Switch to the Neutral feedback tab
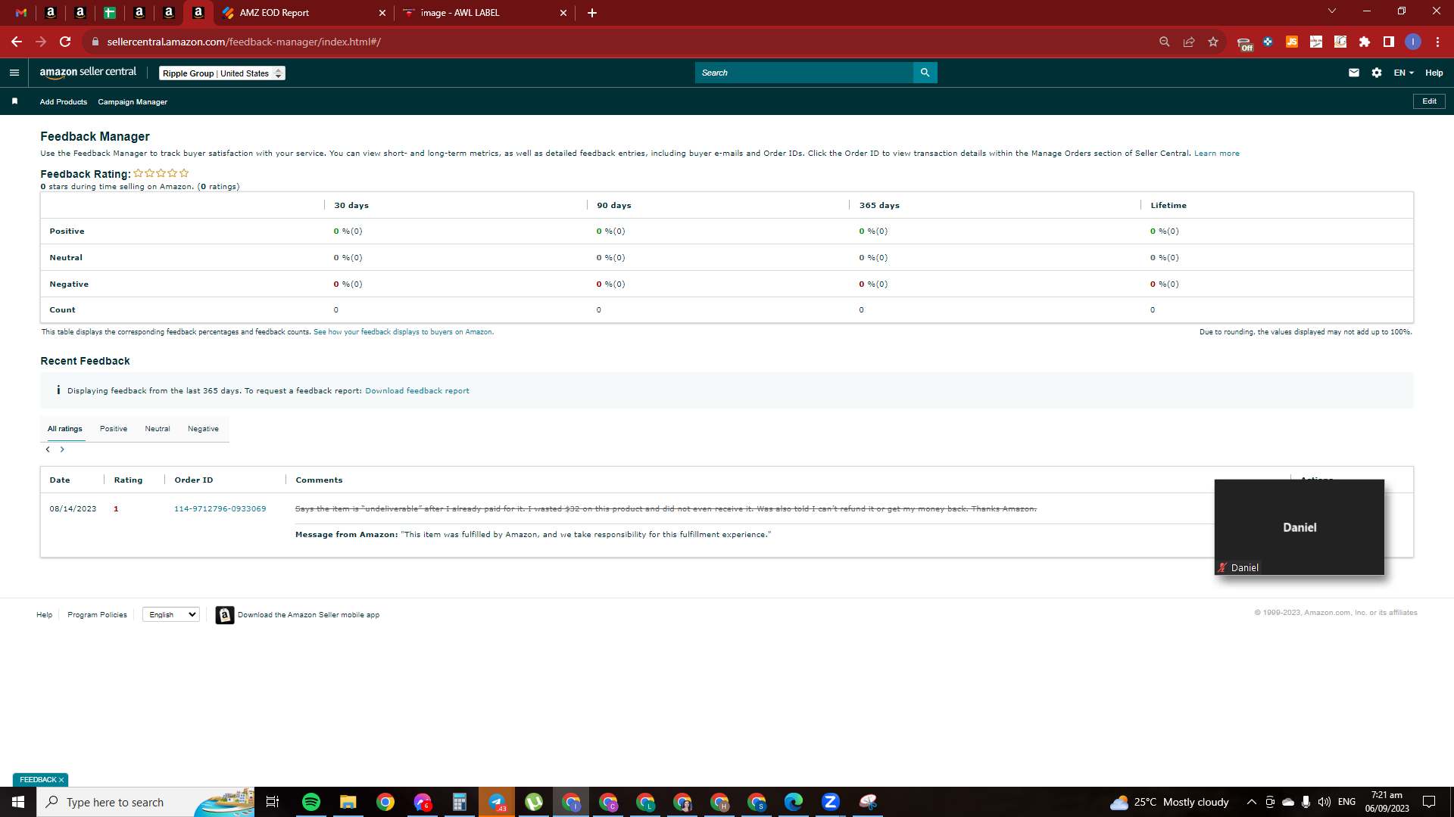This screenshot has width=1454, height=817. pos(158,429)
